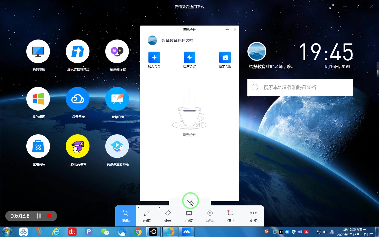The image size is (379, 237).
Task: Open 腾讯课堂老师版 icon
Action: (117, 146)
